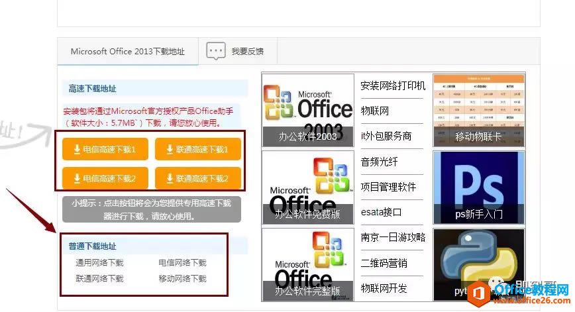Click the speech bubble feedback icon

[216, 51]
